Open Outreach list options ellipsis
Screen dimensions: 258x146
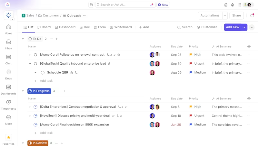[84, 15]
